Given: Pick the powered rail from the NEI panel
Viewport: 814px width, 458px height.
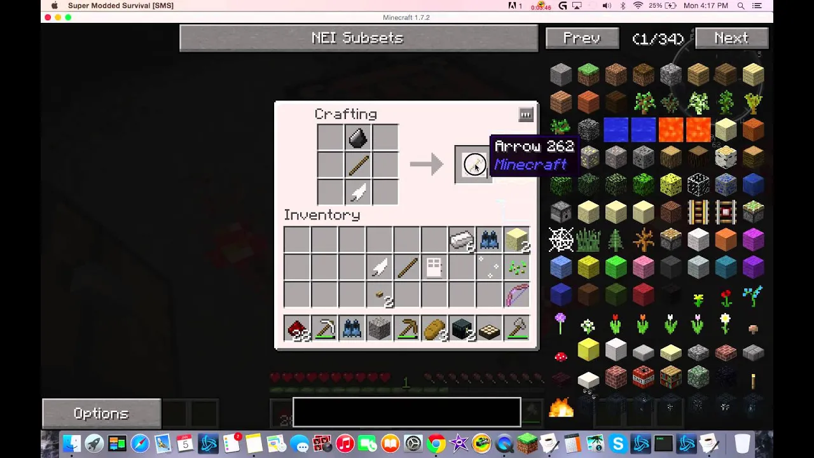Looking at the screenshot, I should tap(698, 212).
